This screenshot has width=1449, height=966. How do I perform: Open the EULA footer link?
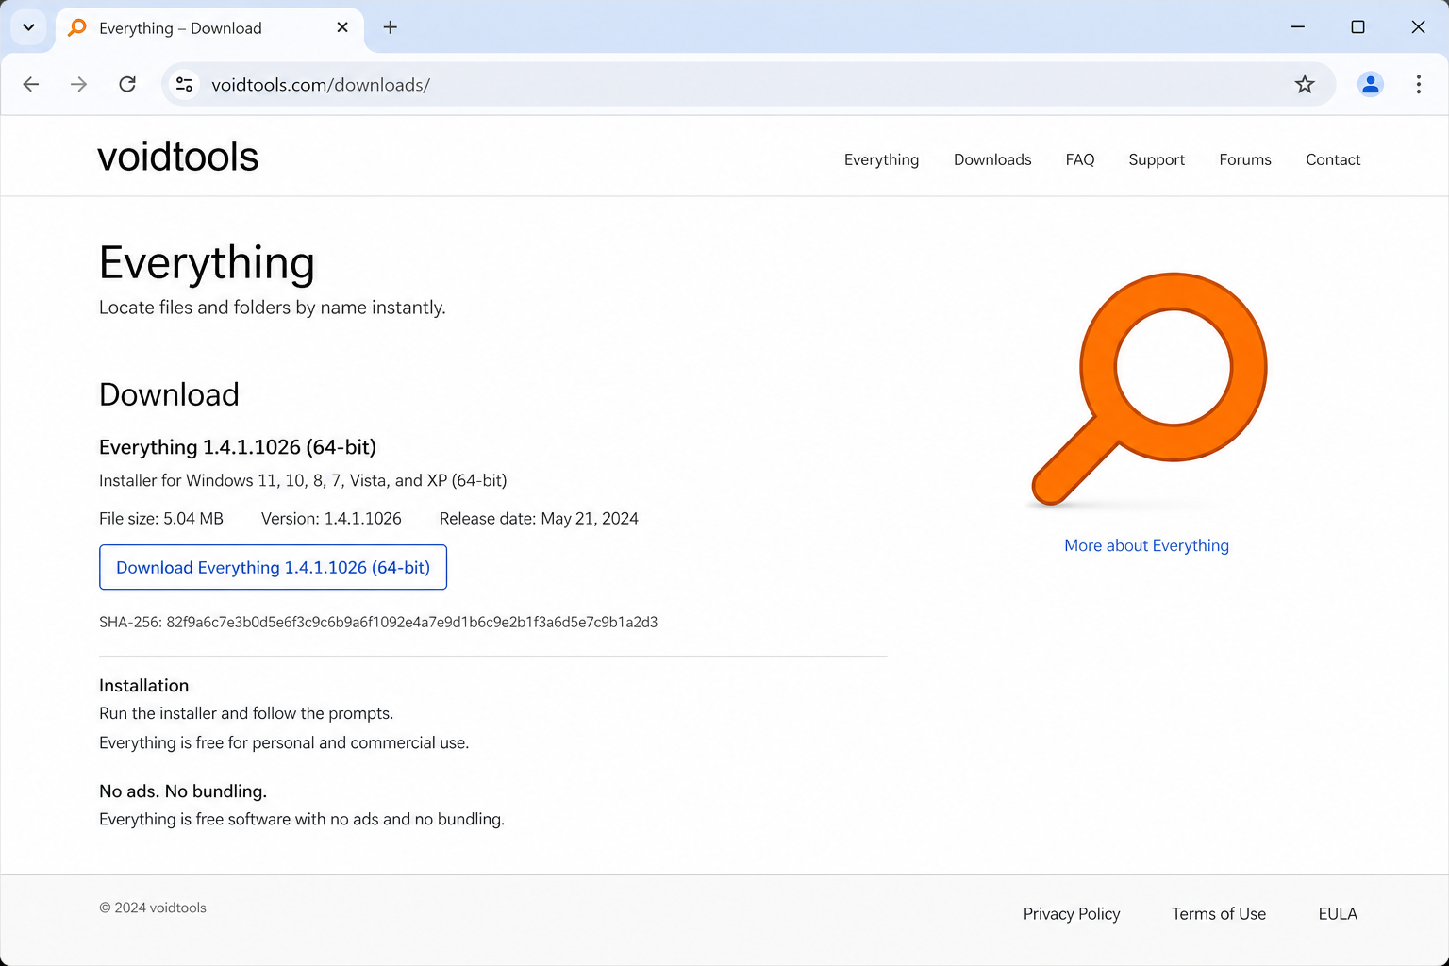pos(1338,913)
